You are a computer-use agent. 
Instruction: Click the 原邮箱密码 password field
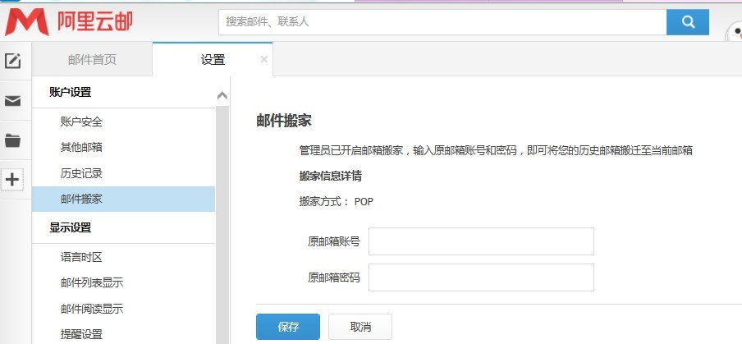[x=481, y=277]
